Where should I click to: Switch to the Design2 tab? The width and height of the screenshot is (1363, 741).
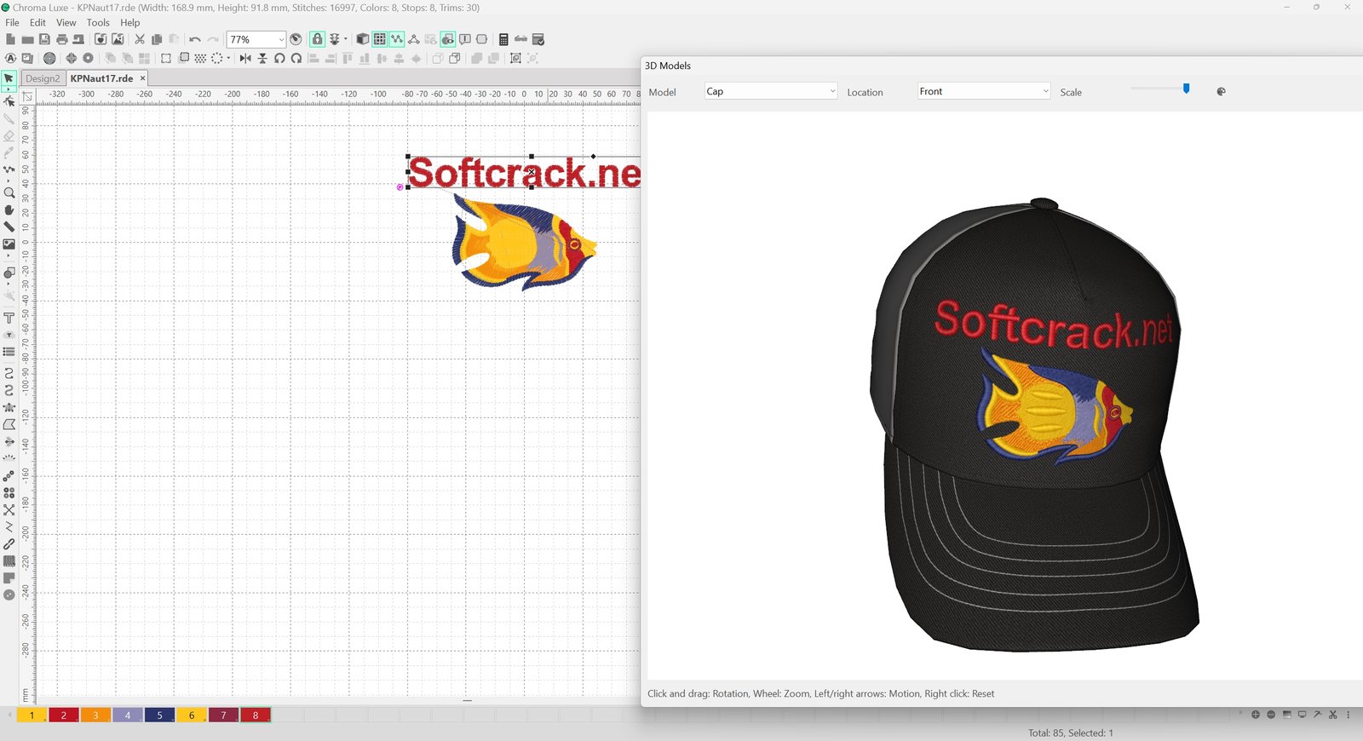click(43, 78)
